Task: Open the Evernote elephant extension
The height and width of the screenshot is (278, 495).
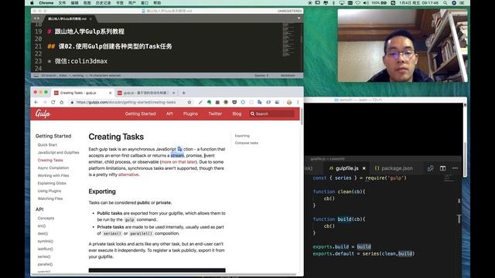Action: click(209, 102)
